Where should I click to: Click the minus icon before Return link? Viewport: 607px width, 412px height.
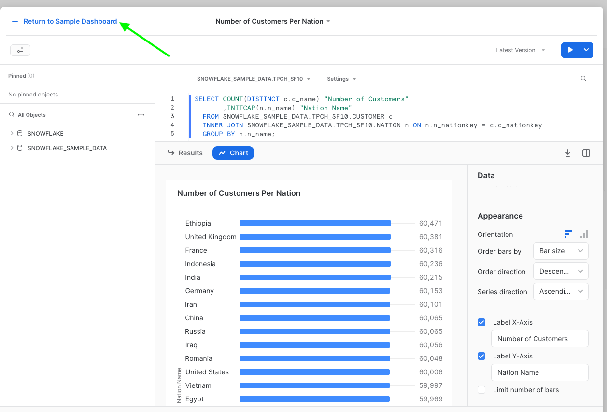pyautogui.click(x=15, y=21)
